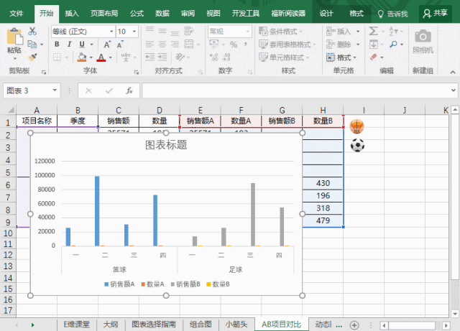Image resolution: width=460 pixels, height=331 pixels.
Task: Apply the red font color A
Action: (x=101, y=57)
